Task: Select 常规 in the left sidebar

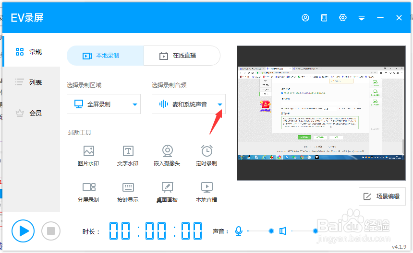Action: coord(31,52)
